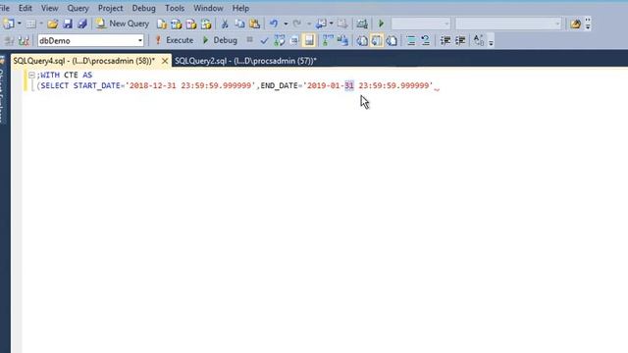The image size is (628, 353).
Task: Open the Project menu
Action: [111, 8]
